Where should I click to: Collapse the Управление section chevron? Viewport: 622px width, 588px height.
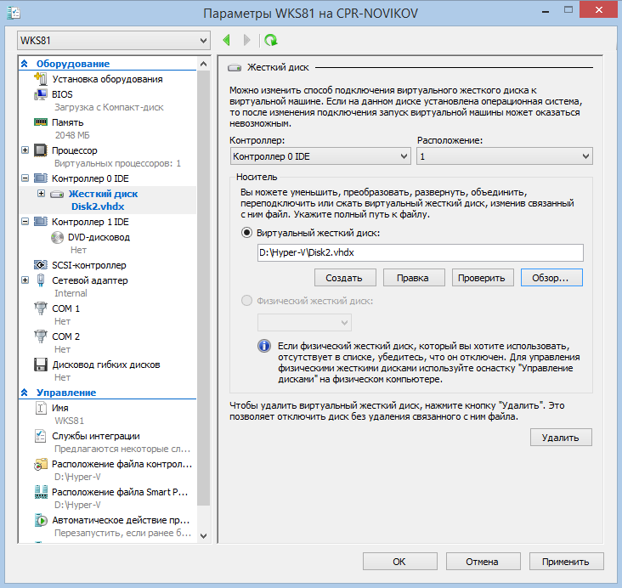25,393
